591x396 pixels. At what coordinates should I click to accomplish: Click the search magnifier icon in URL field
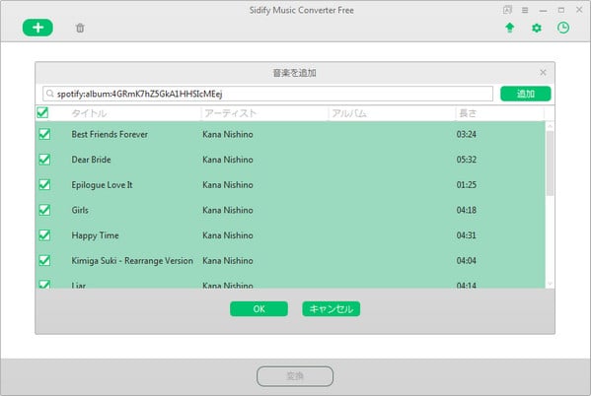(x=50, y=94)
